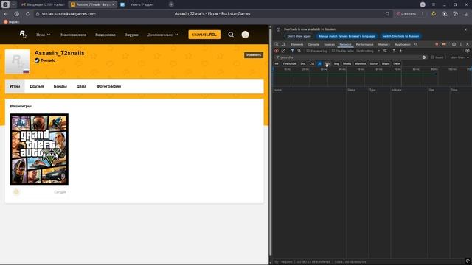This screenshot has height=265, width=472.
Task: Open the Банды profile tab
Action: pos(60,86)
